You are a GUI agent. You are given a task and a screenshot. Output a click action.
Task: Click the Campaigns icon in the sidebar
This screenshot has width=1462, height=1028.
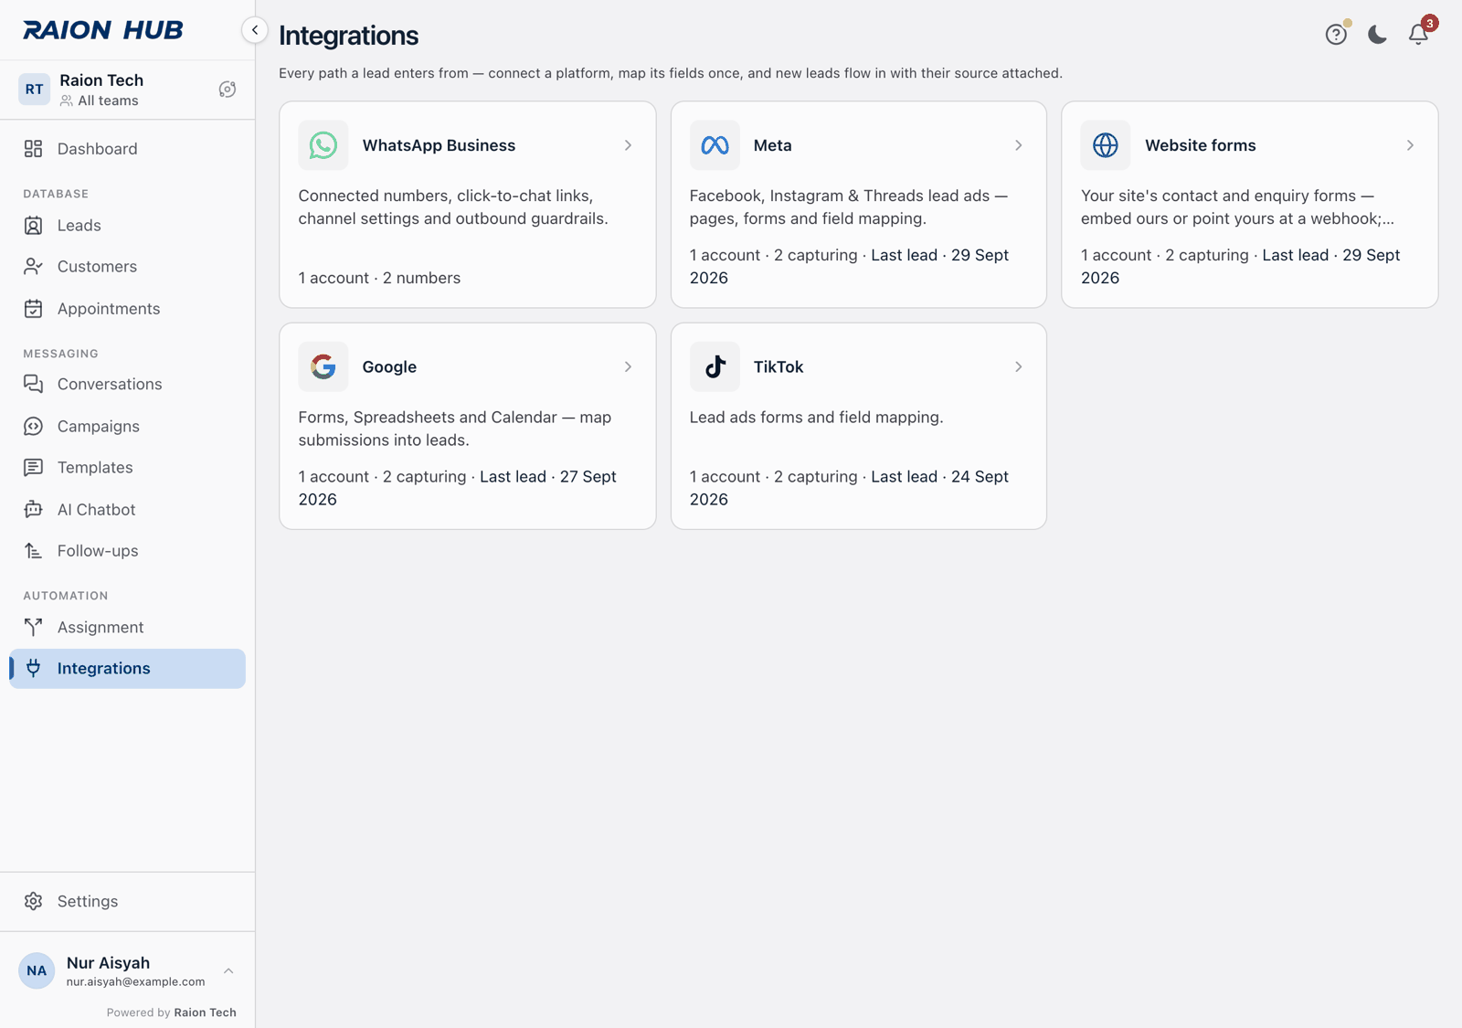click(34, 426)
